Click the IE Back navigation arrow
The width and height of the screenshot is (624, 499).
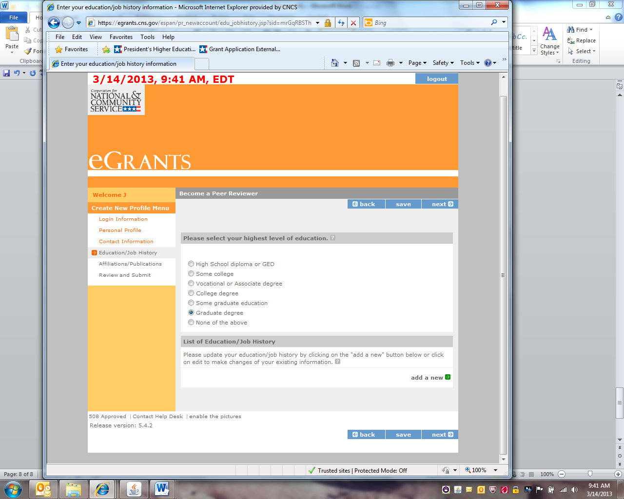[x=54, y=22]
